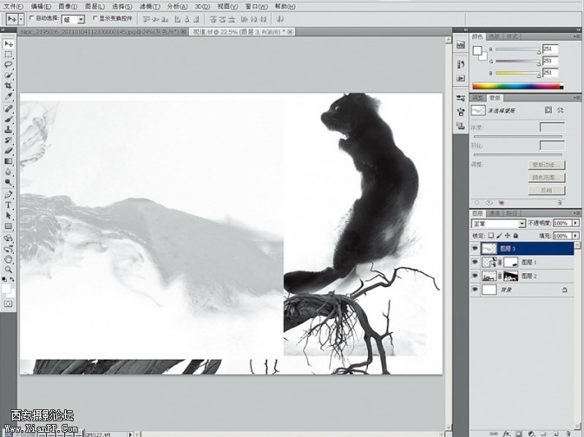The height and width of the screenshot is (437, 584).
Task: Select the Eraser tool
Action: [x=8, y=150]
